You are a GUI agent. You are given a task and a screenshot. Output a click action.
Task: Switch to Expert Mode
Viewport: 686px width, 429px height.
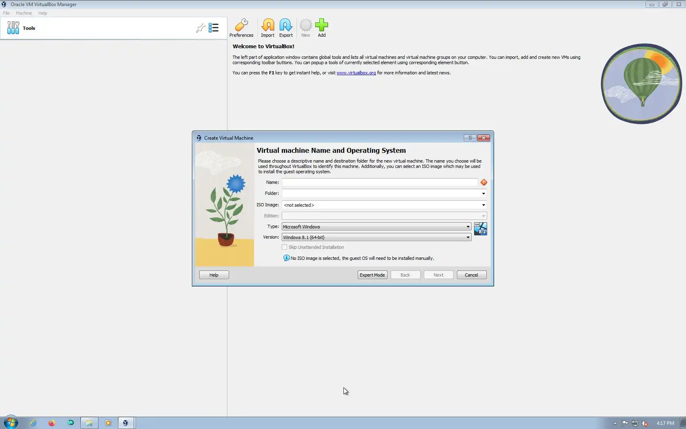[x=372, y=275]
